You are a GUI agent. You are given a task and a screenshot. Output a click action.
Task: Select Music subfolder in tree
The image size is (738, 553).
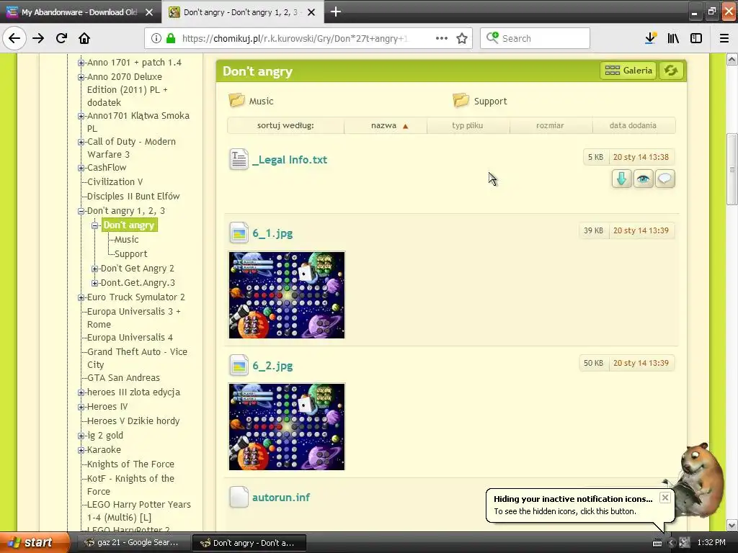pos(127,239)
